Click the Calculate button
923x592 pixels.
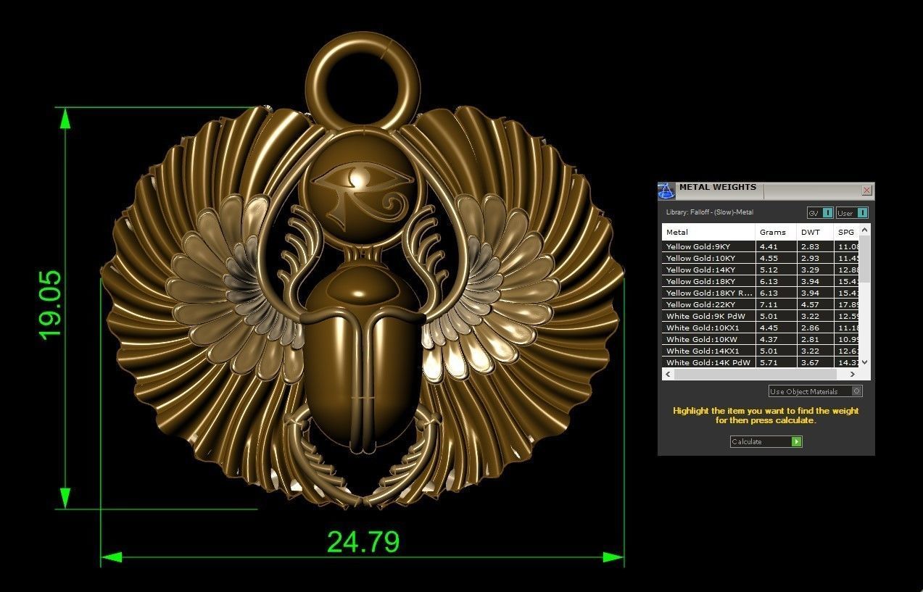(766, 441)
